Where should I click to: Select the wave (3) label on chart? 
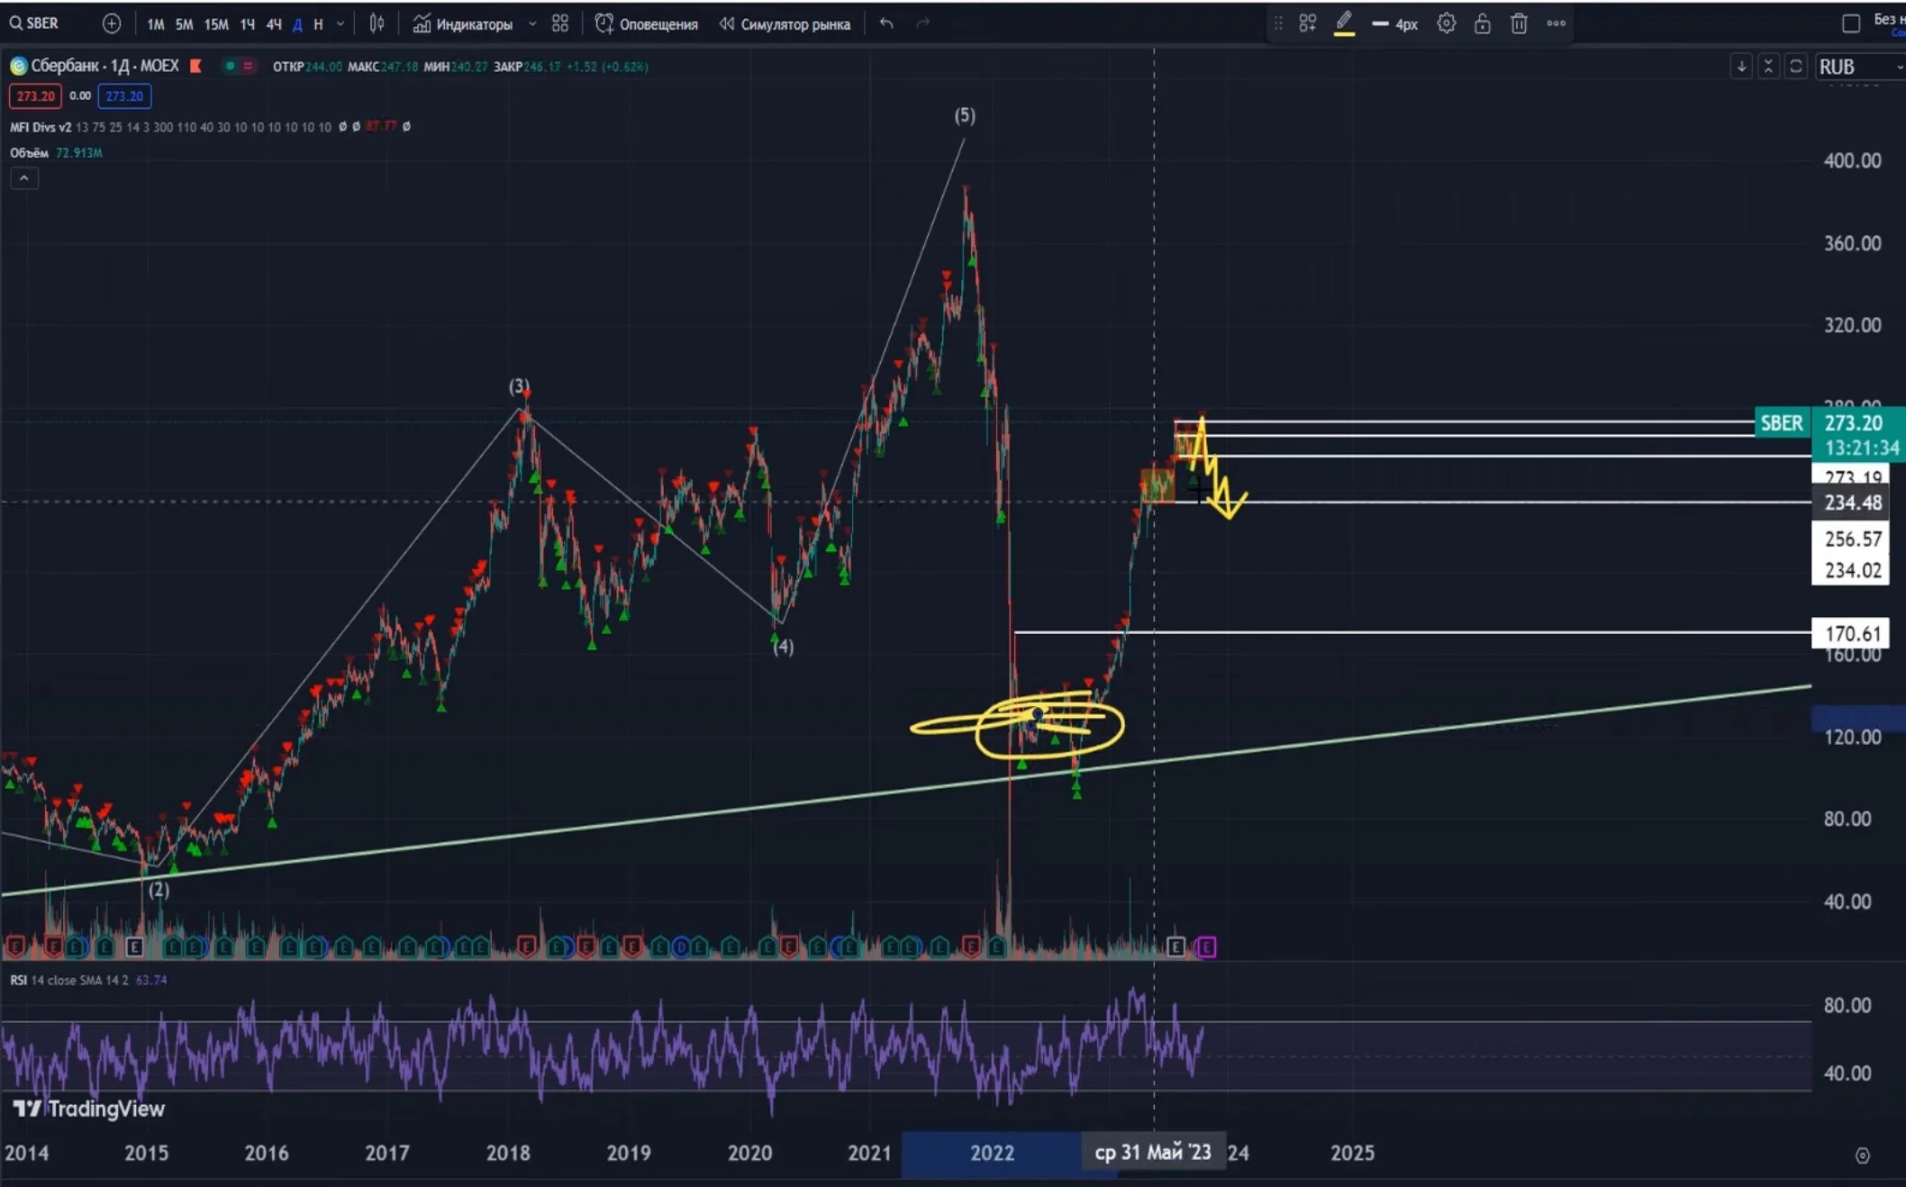point(519,385)
